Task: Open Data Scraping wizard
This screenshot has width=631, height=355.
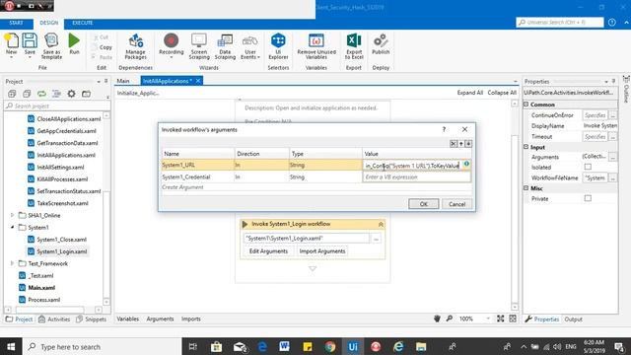Action: point(225,46)
